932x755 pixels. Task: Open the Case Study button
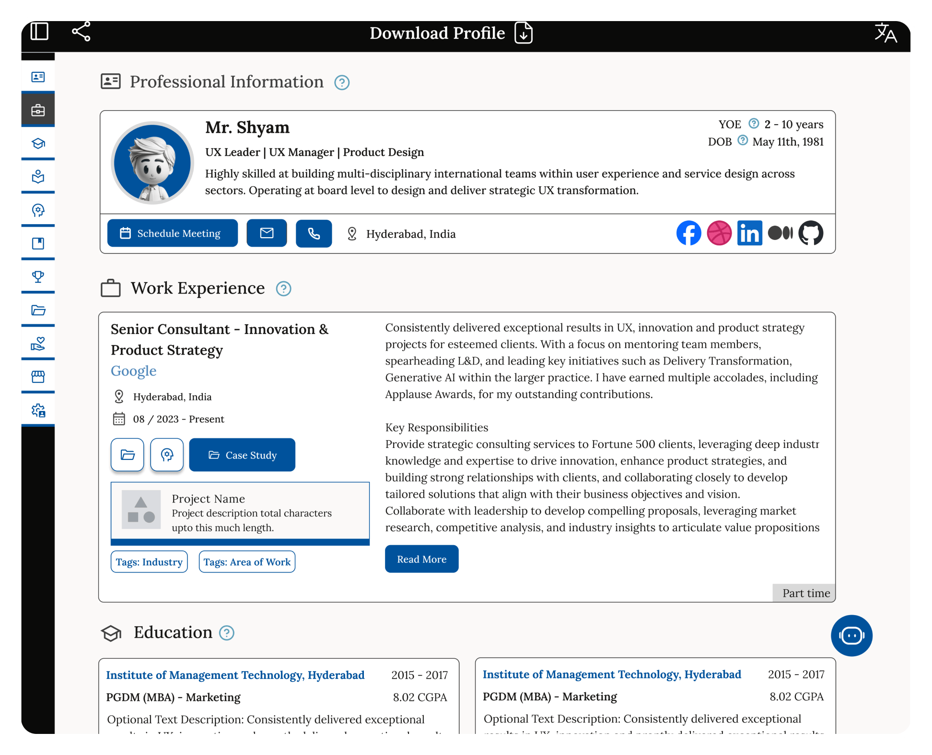242,455
